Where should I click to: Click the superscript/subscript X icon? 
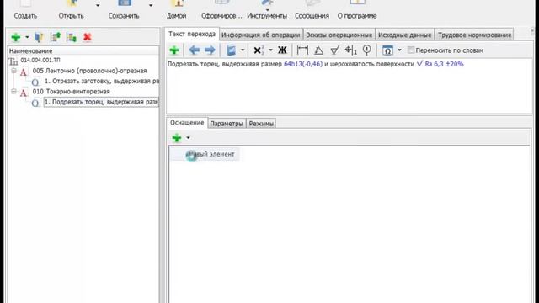[259, 50]
